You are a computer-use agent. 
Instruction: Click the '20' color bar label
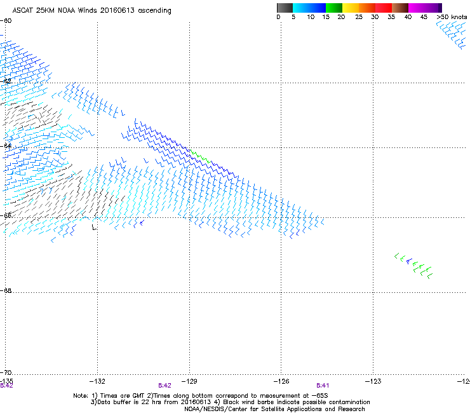pyautogui.click(x=341, y=17)
